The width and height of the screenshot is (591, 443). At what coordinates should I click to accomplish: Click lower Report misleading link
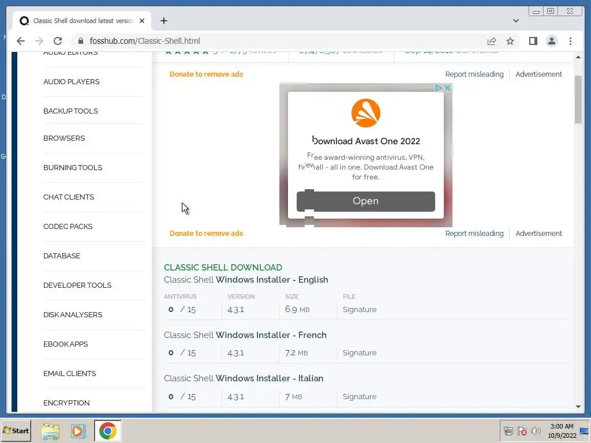point(474,234)
